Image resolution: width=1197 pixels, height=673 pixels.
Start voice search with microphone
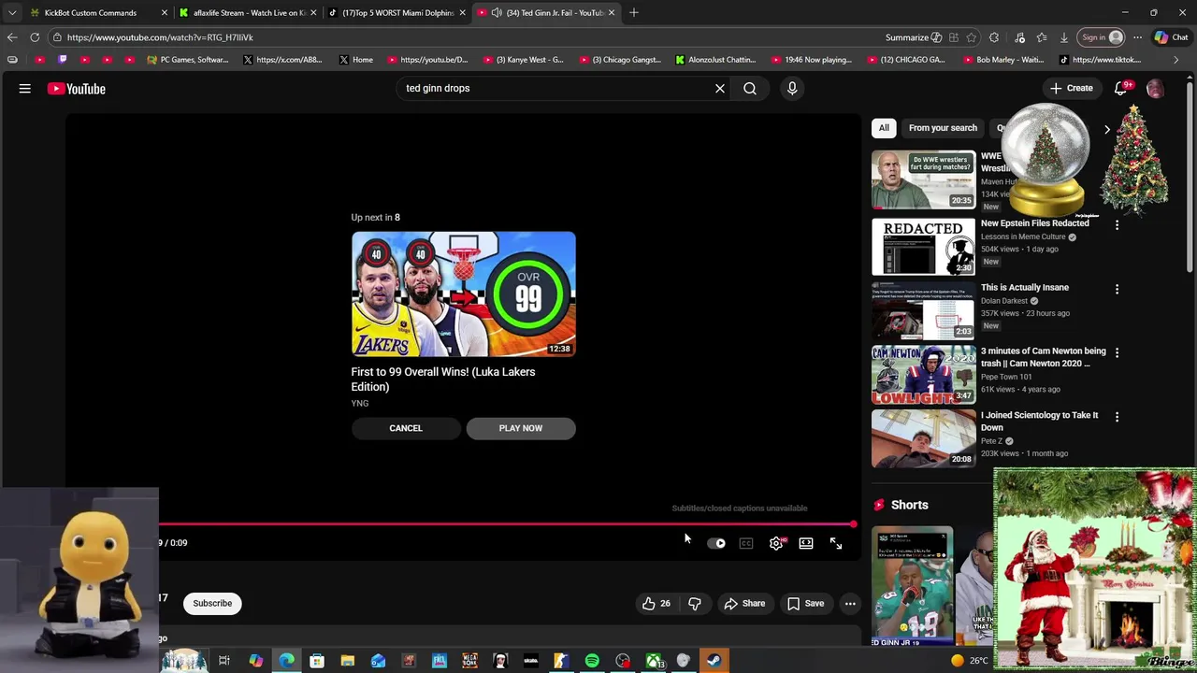pyautogui.click(x=792, y=89)
